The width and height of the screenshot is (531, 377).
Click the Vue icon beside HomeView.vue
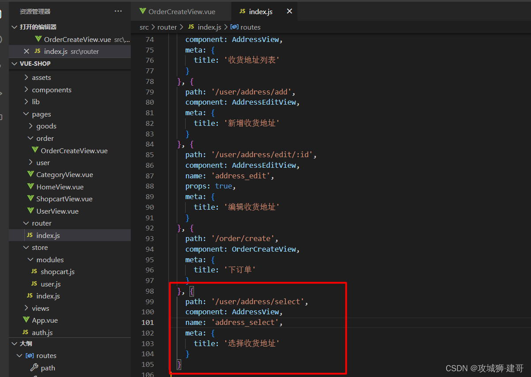click(x=30, y=187)
